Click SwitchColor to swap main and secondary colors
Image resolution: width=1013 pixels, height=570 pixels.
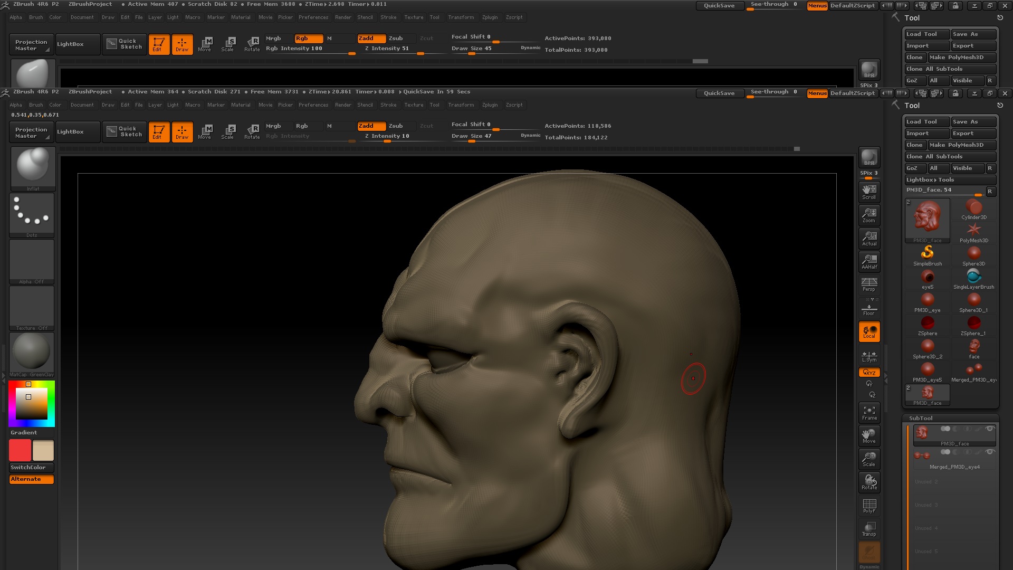point(31,467)
